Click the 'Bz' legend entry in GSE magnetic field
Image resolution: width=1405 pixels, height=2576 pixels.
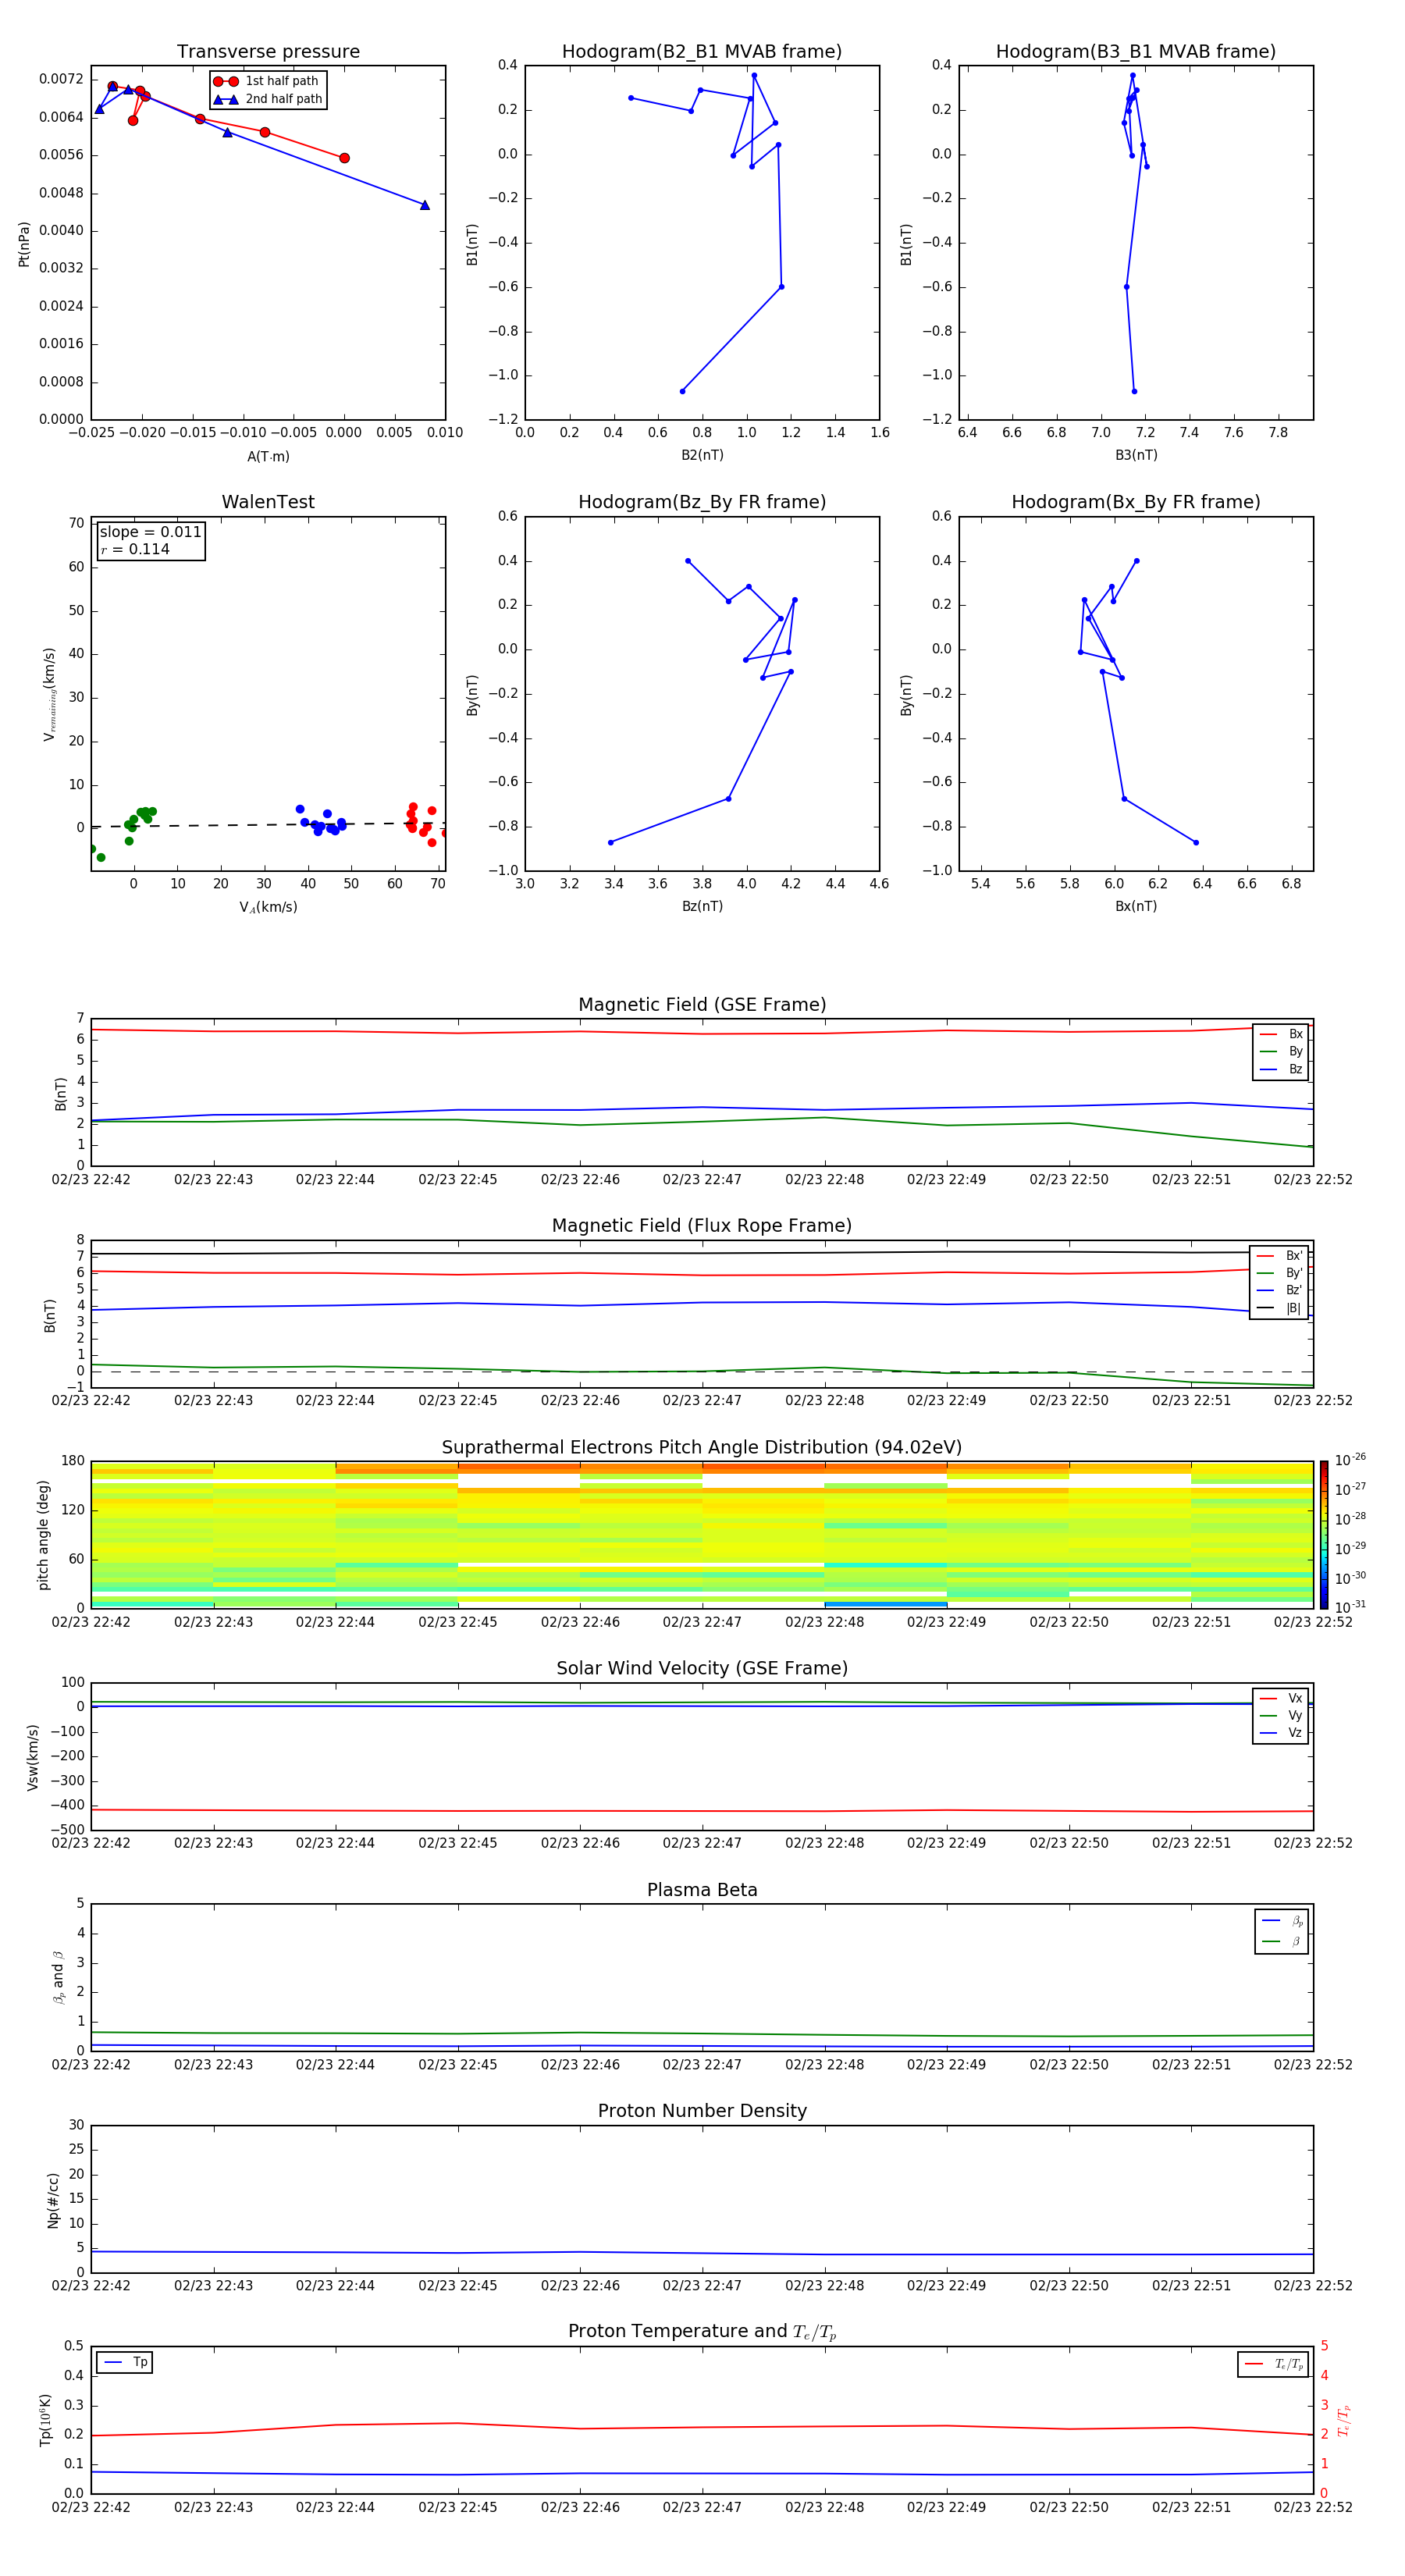coord(1281,1069)
